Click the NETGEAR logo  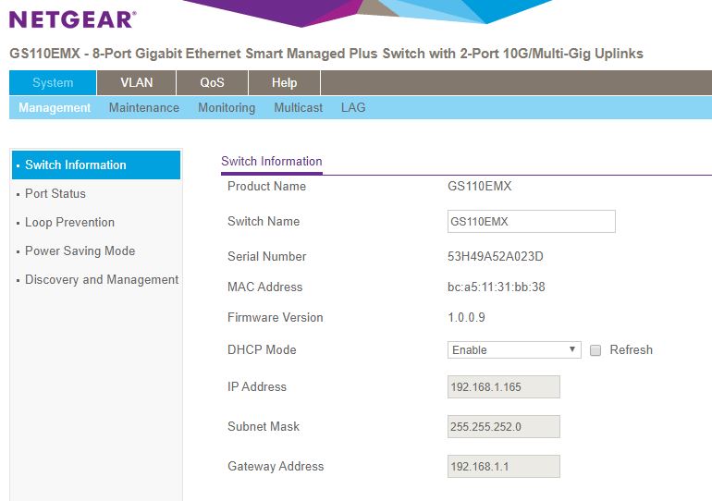tap(73, 19)
